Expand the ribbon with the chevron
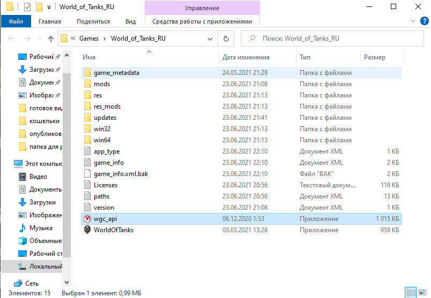 413,21
